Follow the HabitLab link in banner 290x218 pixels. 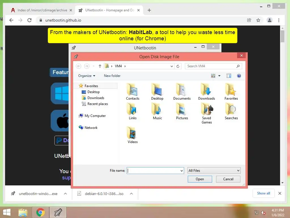(x=140, y=32)
